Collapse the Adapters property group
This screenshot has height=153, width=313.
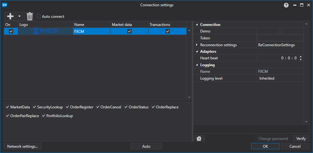[197, 52]
